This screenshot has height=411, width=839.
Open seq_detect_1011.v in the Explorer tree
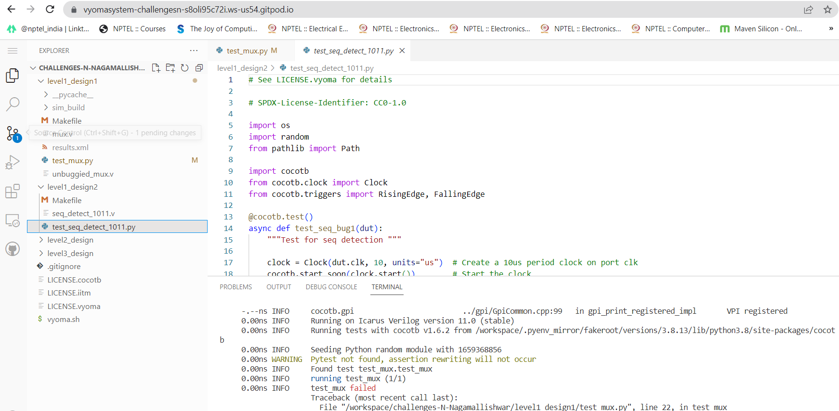[83, 214]
